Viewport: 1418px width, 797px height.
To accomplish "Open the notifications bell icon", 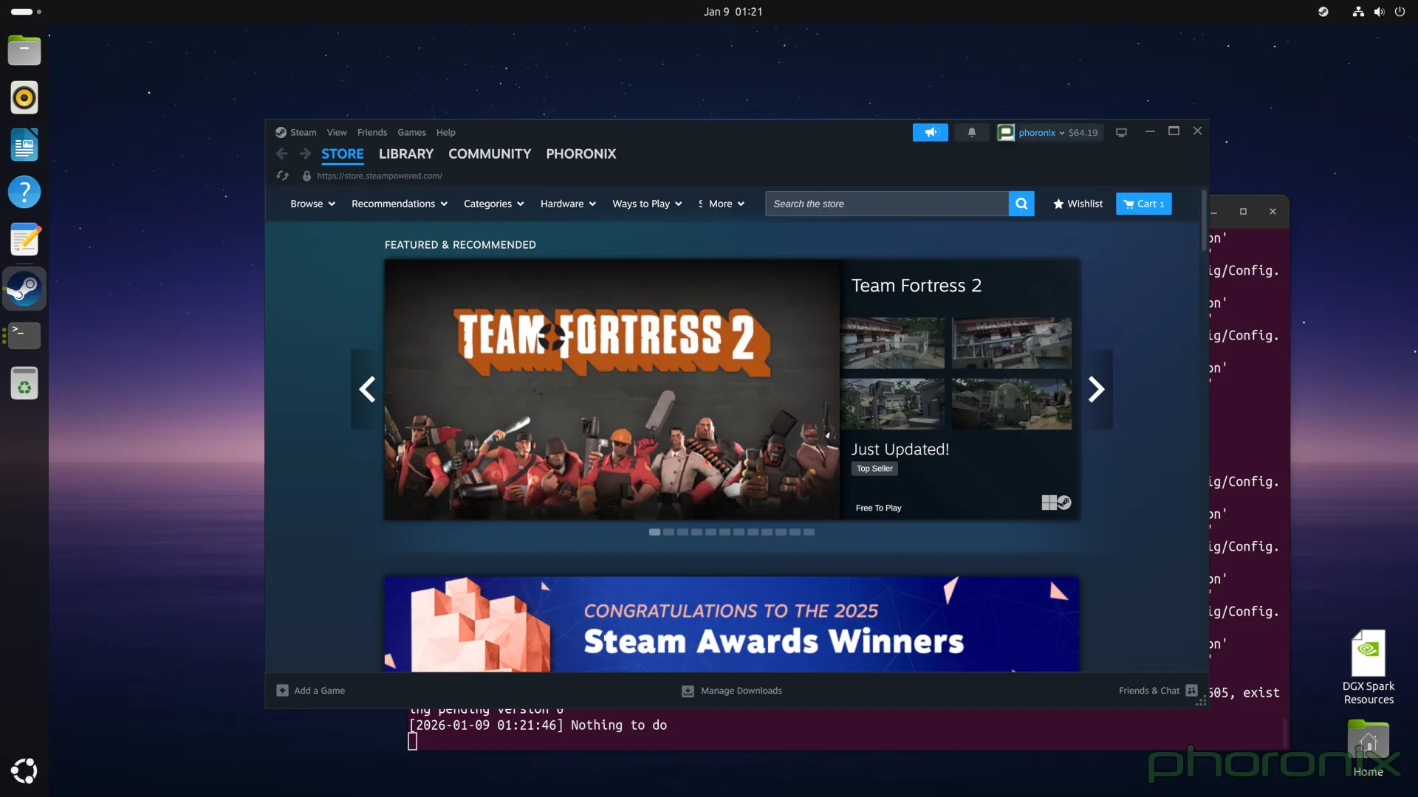I will 971,132.
